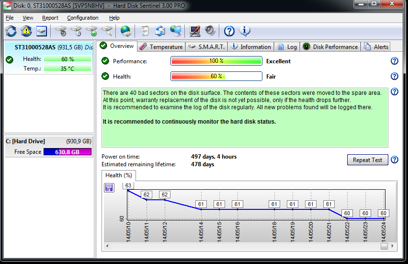Click the 'Excellent' performance rating text
This screenshot has width=408, height=264.
coord(278,61)
